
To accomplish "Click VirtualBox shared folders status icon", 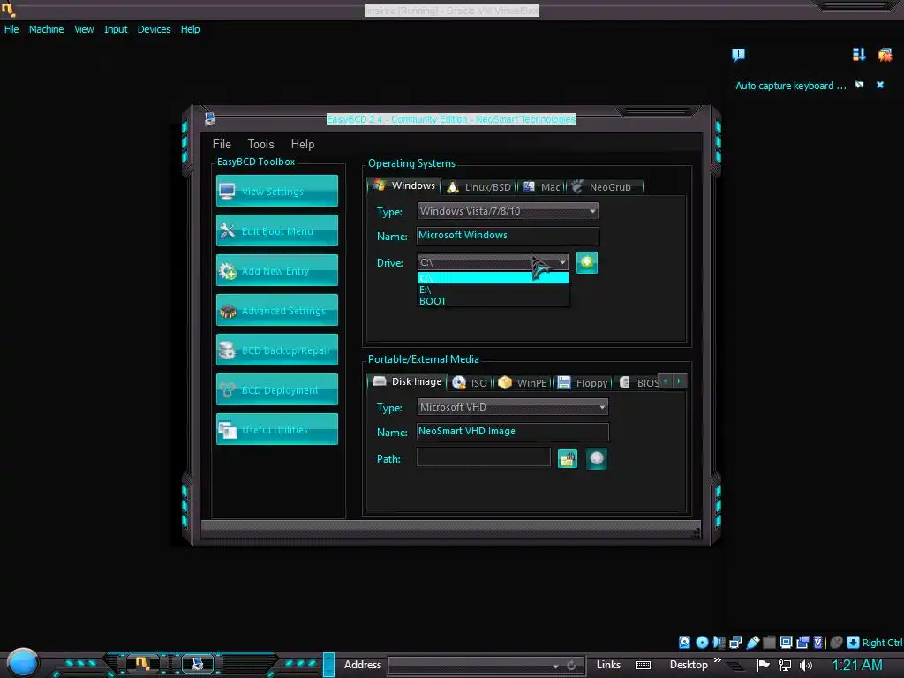I will [769, 643].
